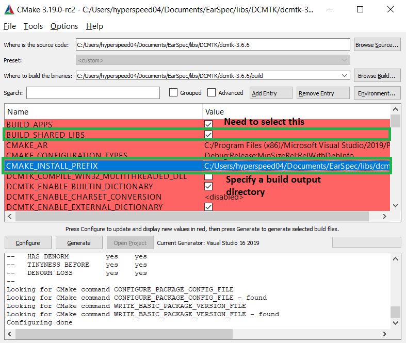Click output log scroll up arrow

(x=395, y=259)
